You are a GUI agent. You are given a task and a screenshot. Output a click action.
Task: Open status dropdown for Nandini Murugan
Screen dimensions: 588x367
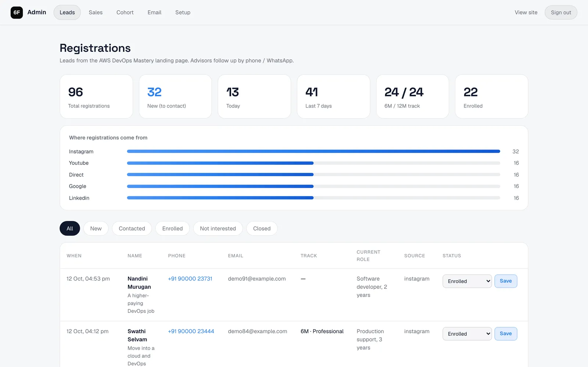pyautogui.click(x=467, y=281)
